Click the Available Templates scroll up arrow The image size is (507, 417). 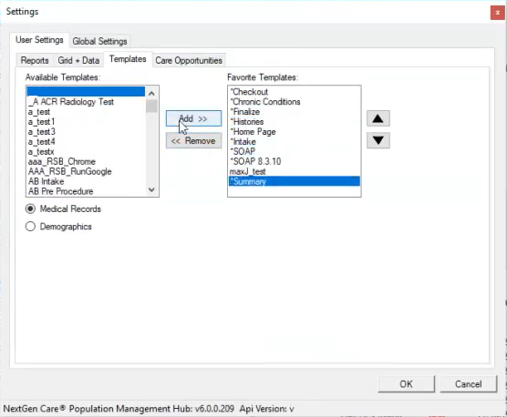coord(151,94)
